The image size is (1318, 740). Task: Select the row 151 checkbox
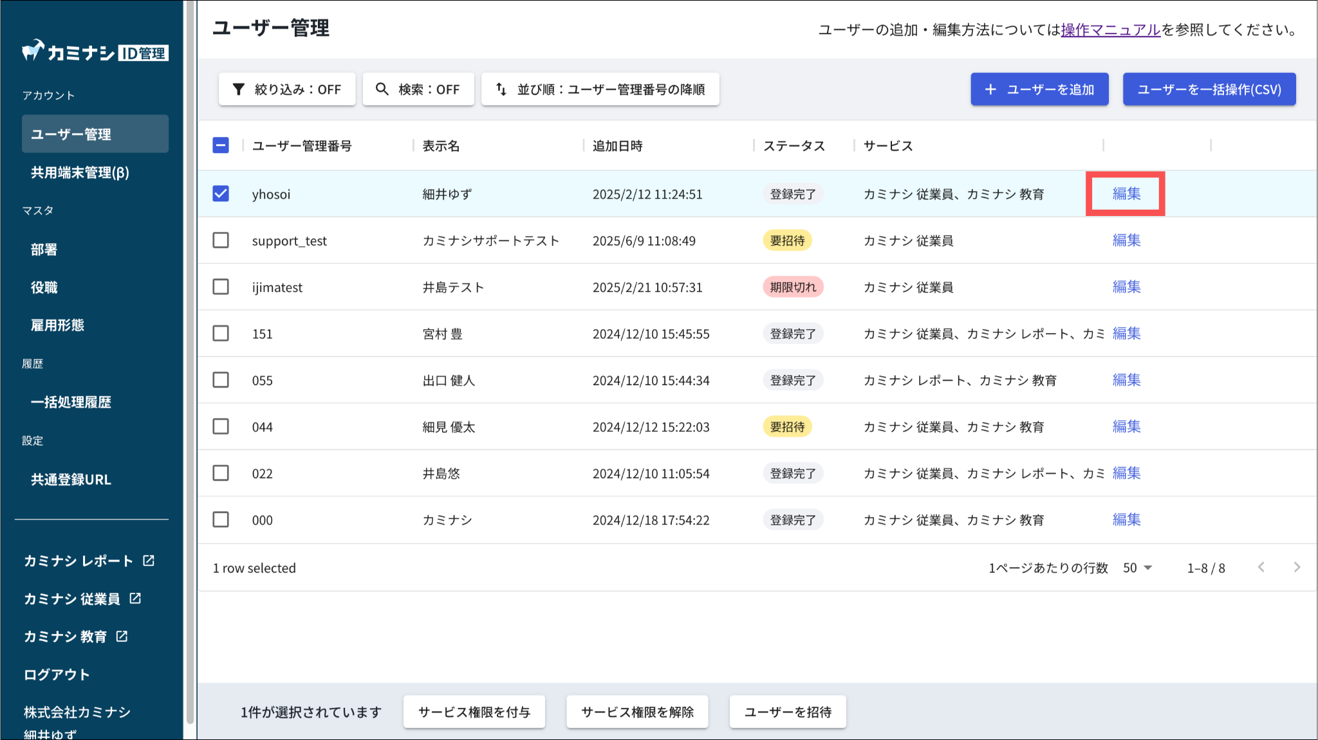[x=221, y=333]
